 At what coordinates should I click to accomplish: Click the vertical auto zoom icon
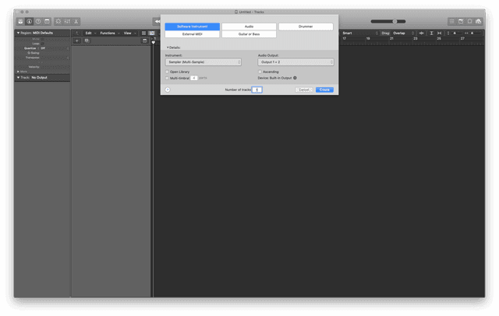tap(431, 33)
